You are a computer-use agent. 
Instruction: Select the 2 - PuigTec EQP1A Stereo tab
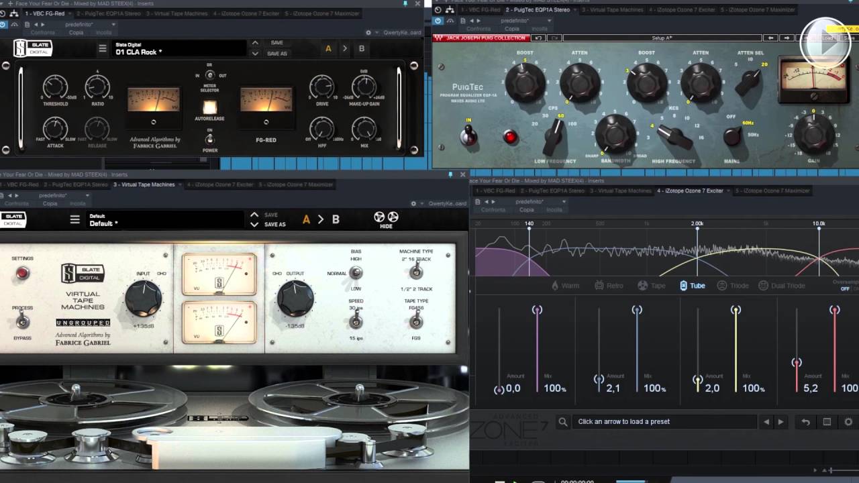tap(538, 10)
